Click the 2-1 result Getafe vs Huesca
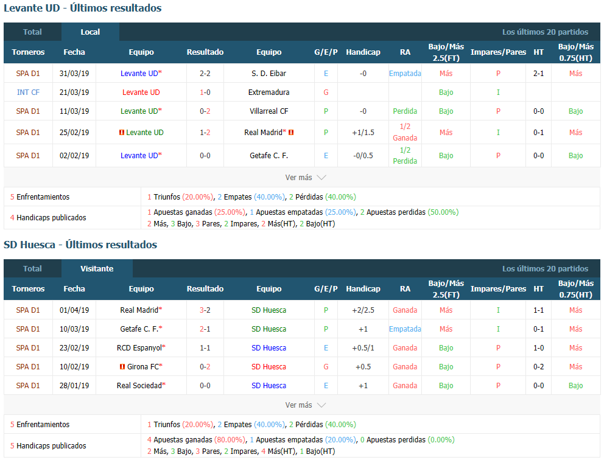The width and height of the screenshot is (604, 460). [205, 329]
